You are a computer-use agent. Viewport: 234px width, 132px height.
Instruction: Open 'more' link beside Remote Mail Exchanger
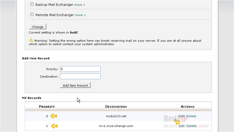(x=80, y=15)
